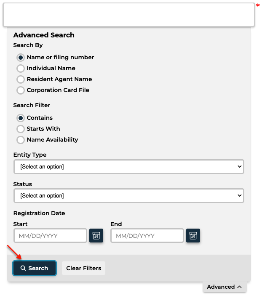Expand the Status dropdown

pos(129,196)
